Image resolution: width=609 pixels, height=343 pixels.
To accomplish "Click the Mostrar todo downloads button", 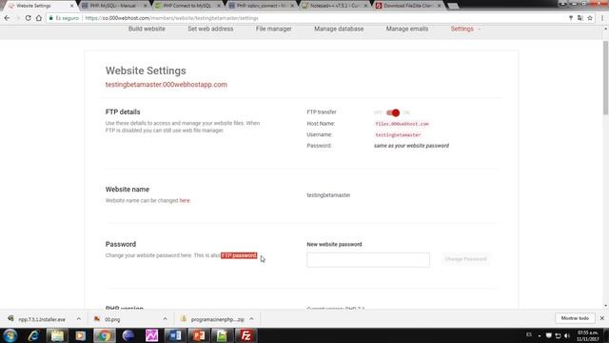I will point(575,318).
